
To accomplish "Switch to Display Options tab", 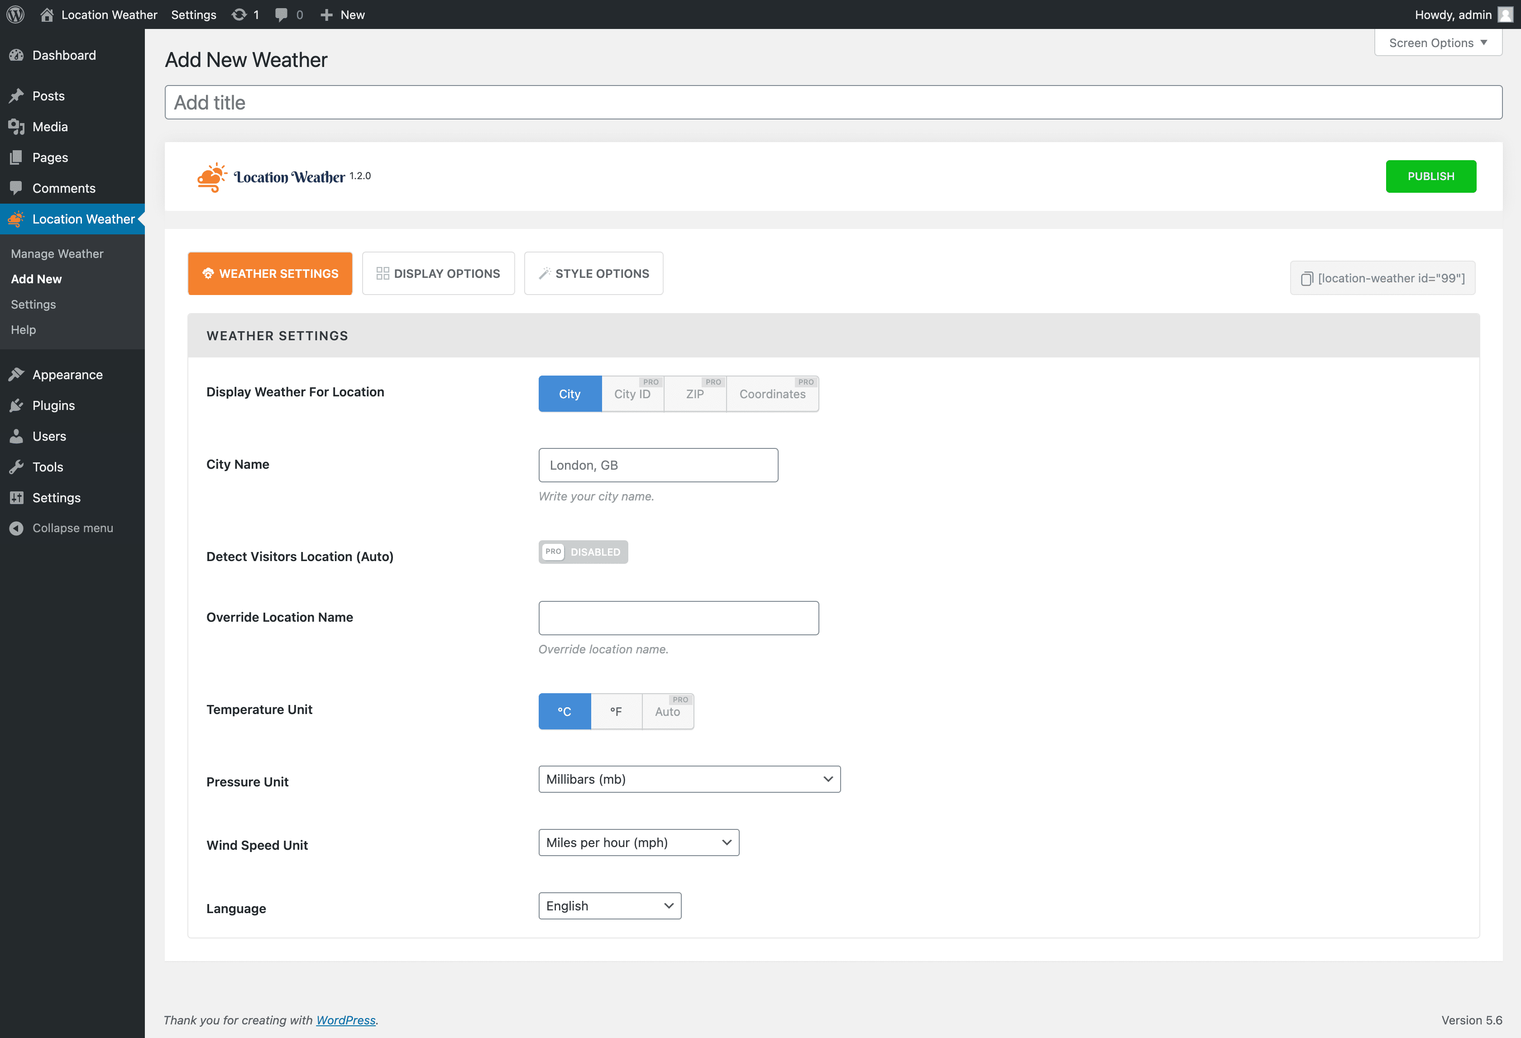I will tap(439, 273).
